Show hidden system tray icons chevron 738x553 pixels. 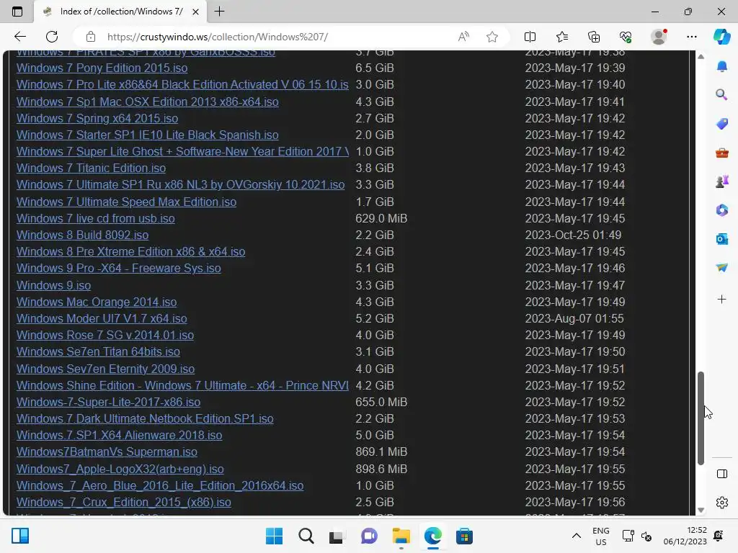click(x=576, y=536)
